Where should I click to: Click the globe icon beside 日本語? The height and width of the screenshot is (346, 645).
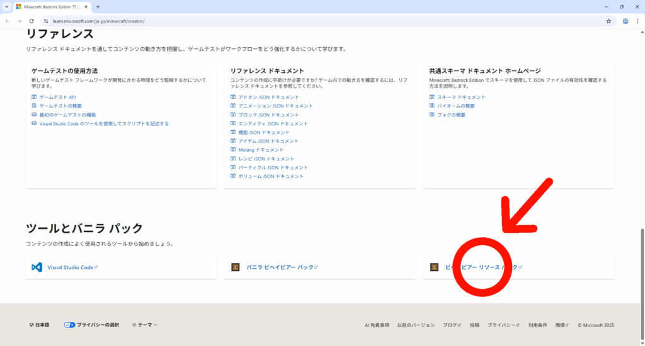31,325
